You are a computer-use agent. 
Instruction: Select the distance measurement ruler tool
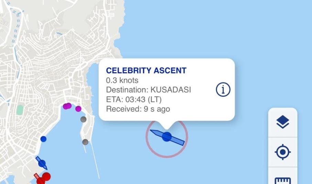click(282, 180)
